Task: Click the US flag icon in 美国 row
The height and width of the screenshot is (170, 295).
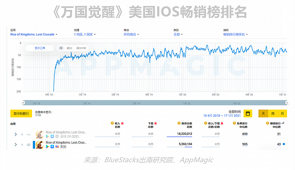Action: [57, 146]
